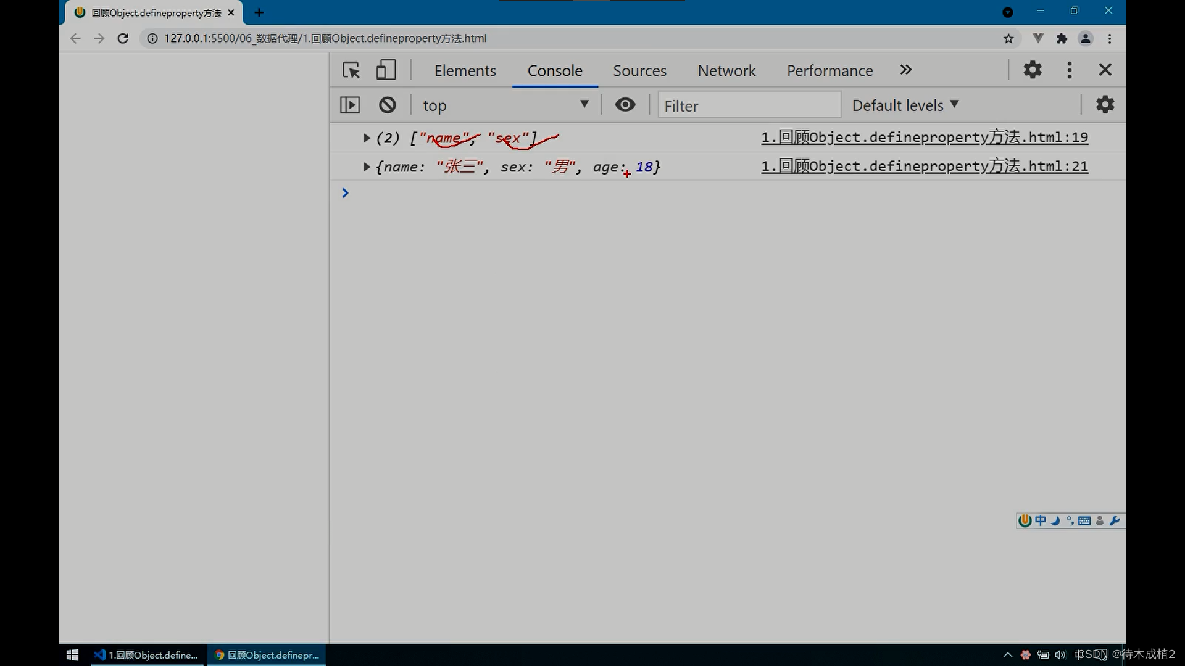Open source link ending html:19

(925, 138)
